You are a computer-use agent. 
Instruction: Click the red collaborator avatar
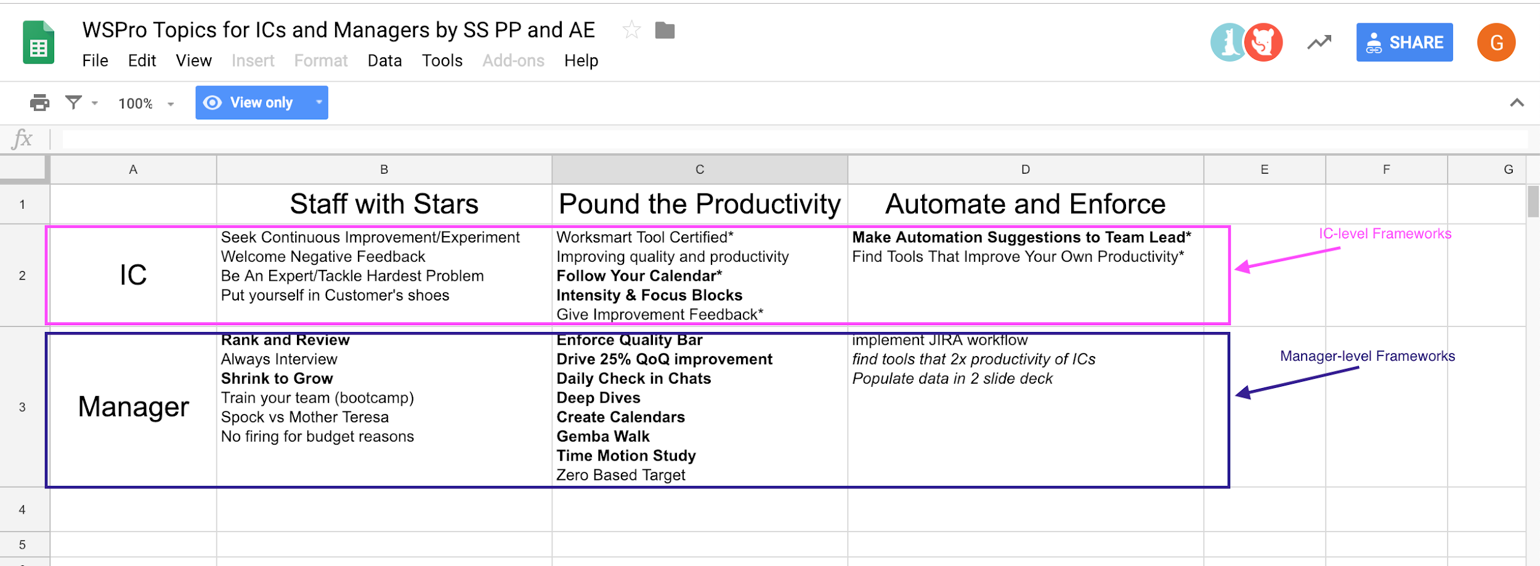[1263, 42]
